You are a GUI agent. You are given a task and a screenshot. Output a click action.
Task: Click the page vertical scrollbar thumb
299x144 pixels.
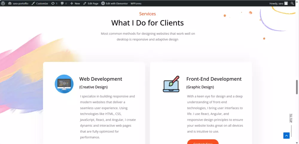coord(297,87)
